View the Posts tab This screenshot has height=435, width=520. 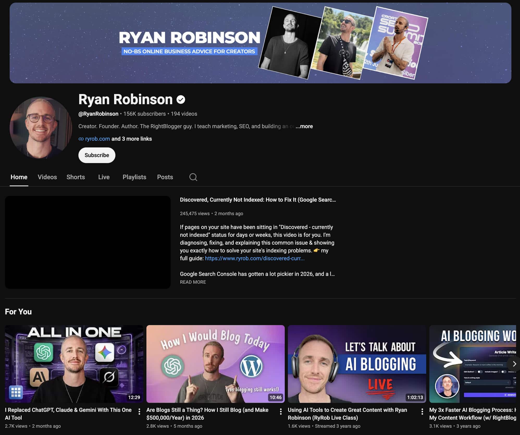[x=165, y=177]
